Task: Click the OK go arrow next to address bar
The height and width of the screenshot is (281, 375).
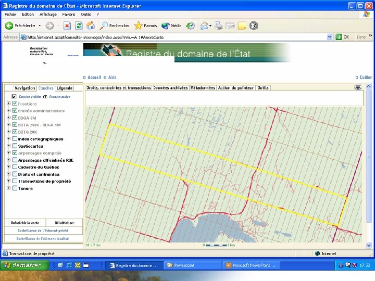Action: [x=339, y=37]
